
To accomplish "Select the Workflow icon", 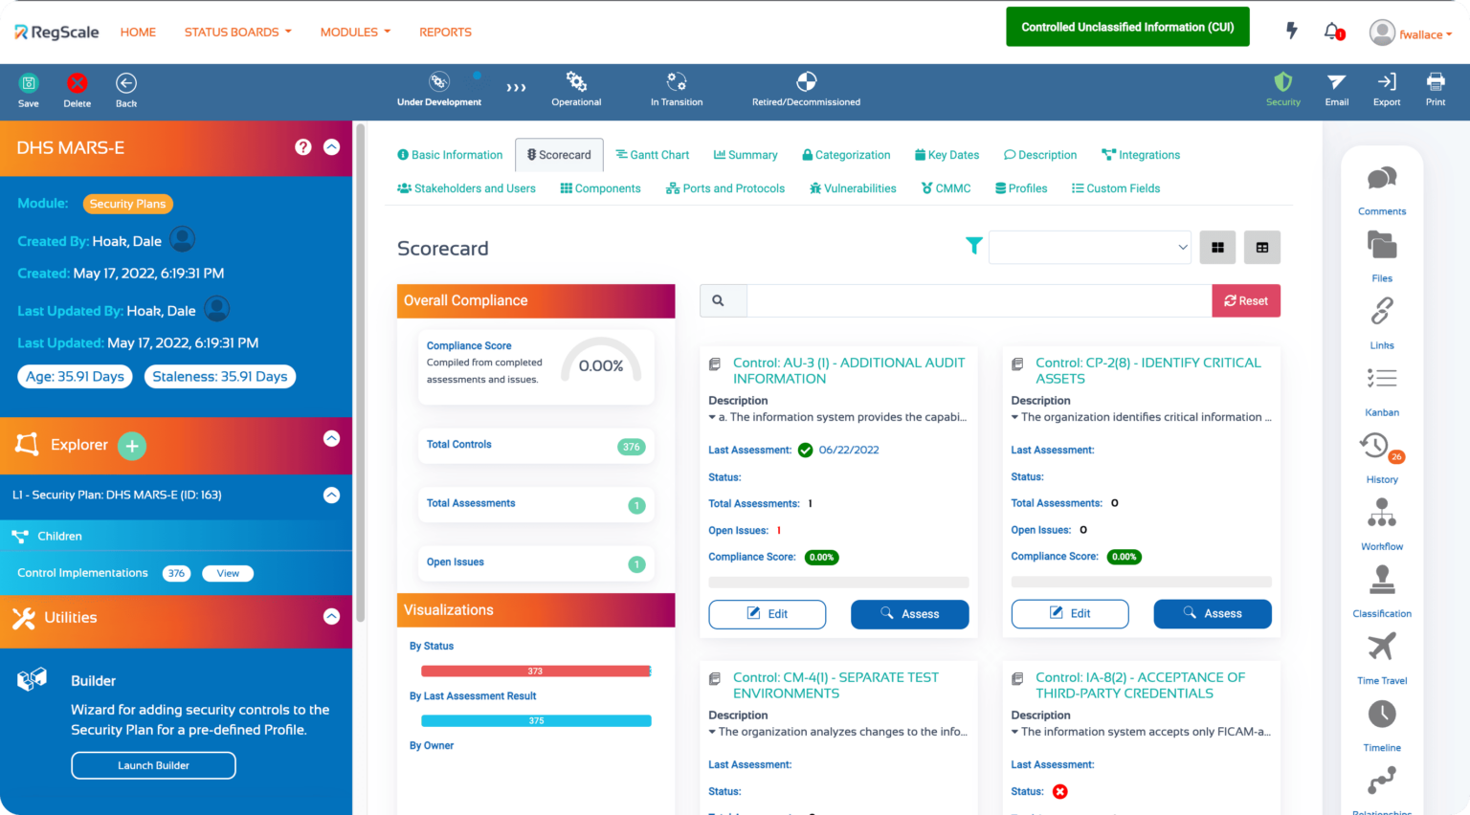I will [x=1382, y=515].
